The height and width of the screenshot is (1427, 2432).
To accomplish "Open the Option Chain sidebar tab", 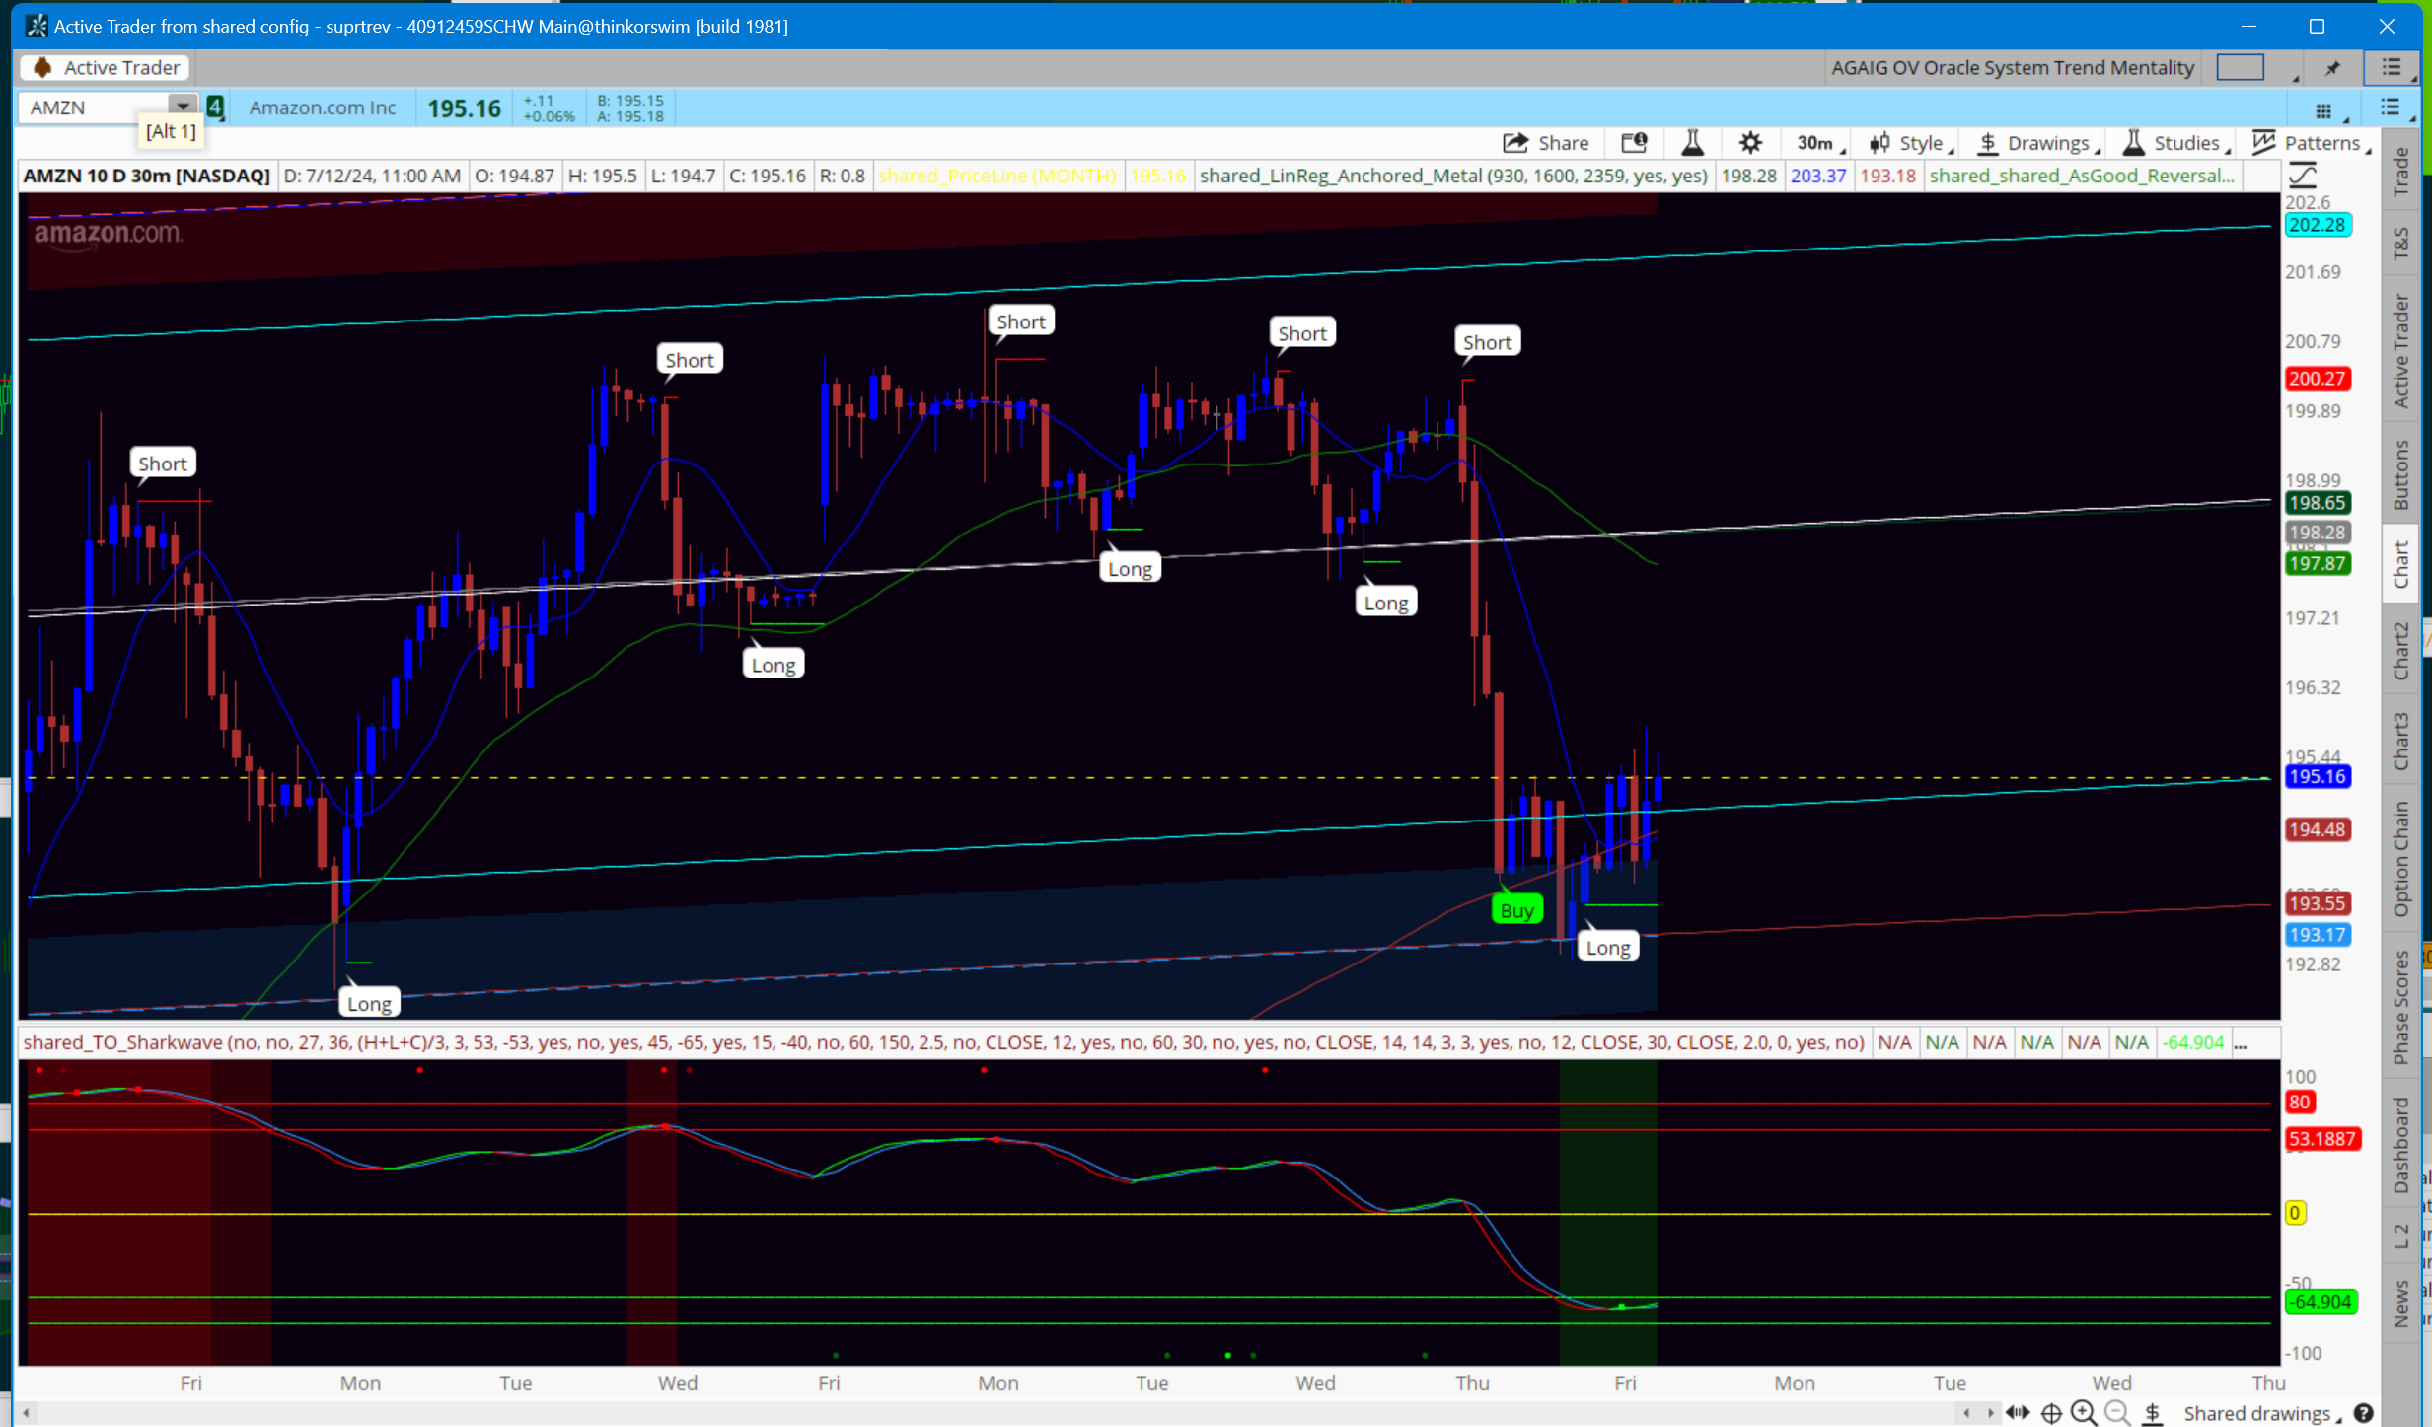I will point(2401,859).
